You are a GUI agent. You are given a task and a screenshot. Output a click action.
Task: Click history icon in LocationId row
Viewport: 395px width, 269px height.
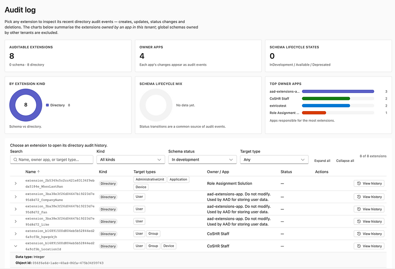[x=359, y=246]
